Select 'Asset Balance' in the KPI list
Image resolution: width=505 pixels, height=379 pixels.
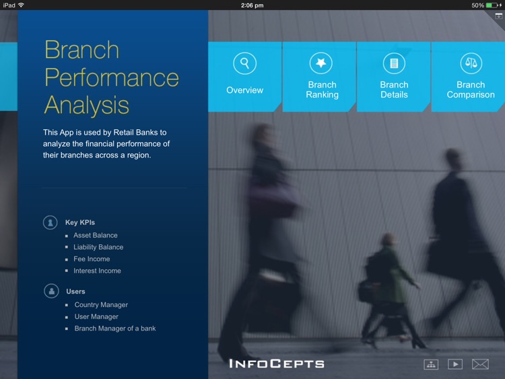(x=96, y=236)
